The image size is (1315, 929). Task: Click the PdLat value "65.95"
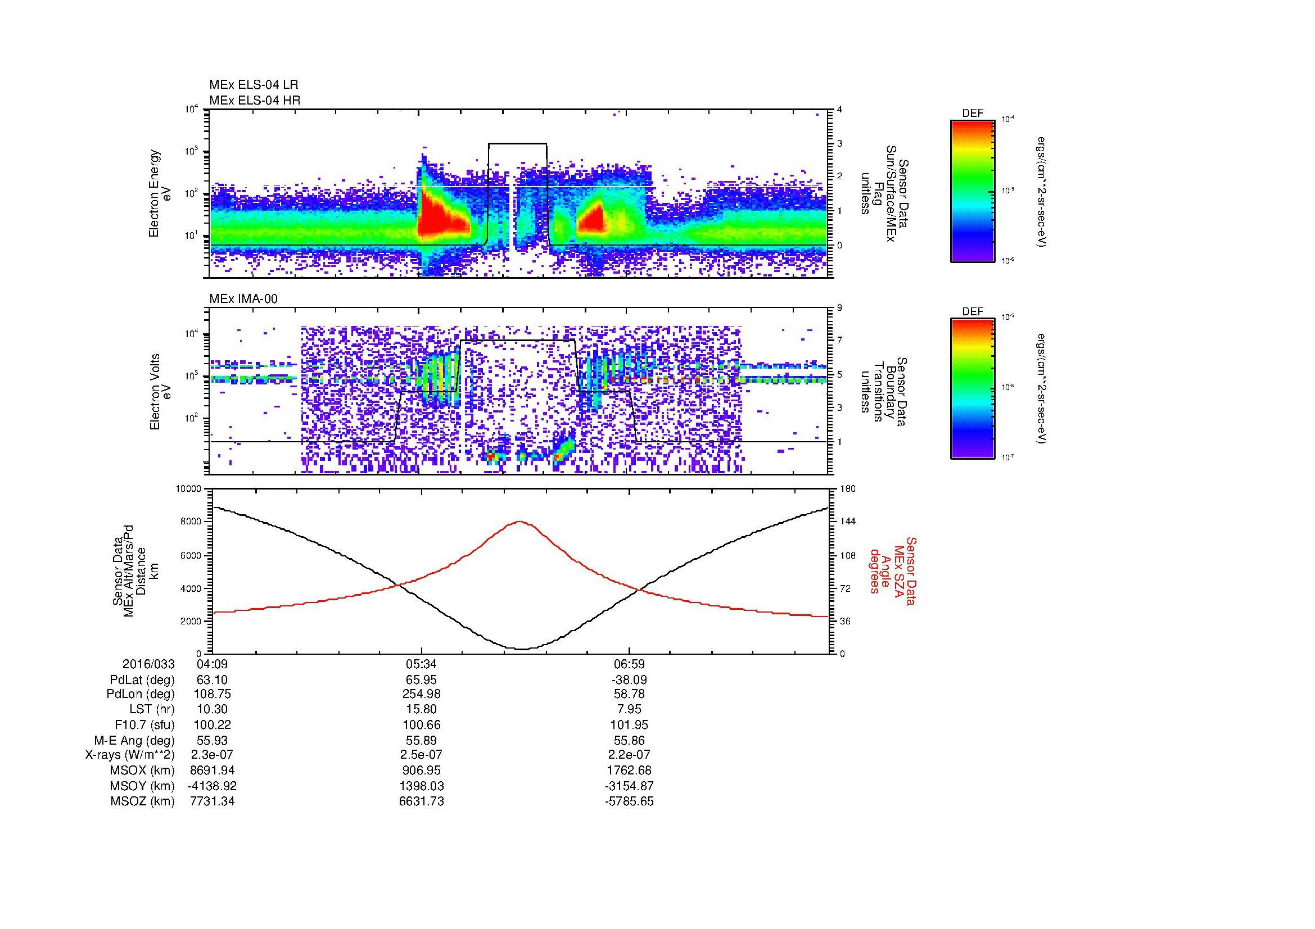tap(422, 680)
